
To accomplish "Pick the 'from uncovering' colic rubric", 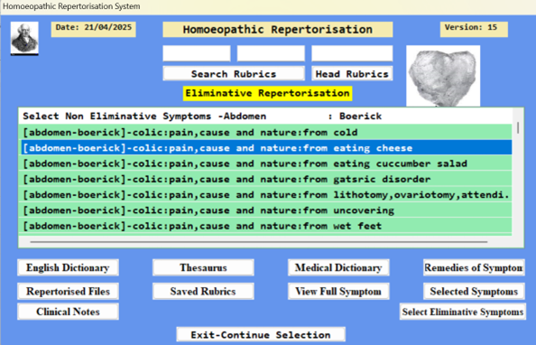I will 266,210.
